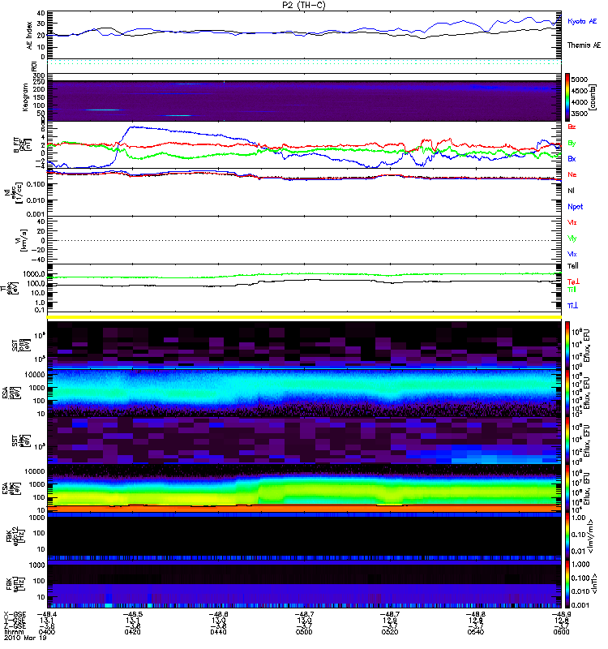Click the SST ion Eflux color bar
This screenshot has width=608, height=649.
coord(567,345)
